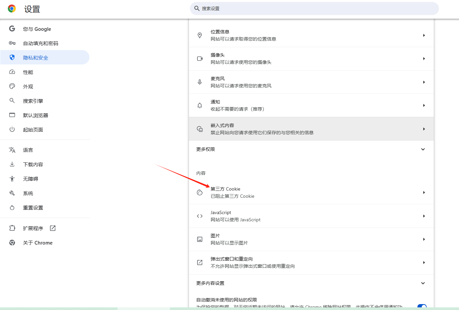The image size is (459, 310).
Task: Click the camera icon in permissions list
Action: [200, 59]
